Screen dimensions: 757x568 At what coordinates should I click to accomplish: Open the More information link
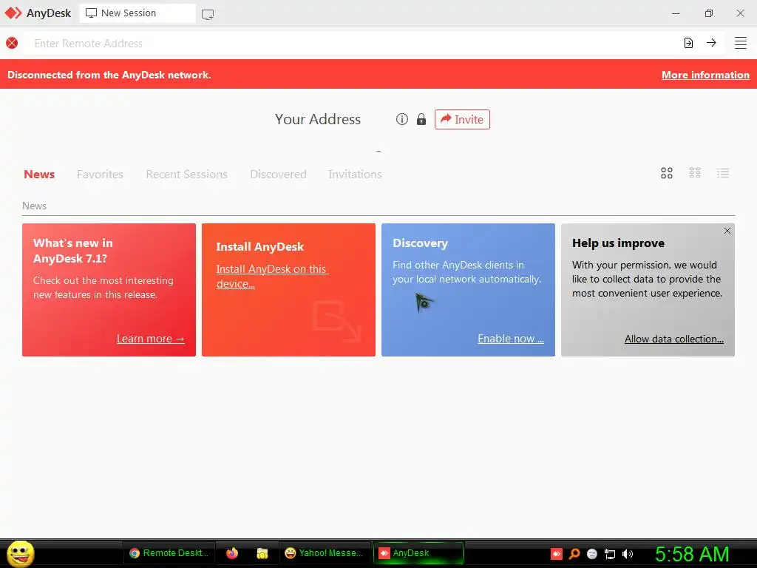click(x=705, y=75)
